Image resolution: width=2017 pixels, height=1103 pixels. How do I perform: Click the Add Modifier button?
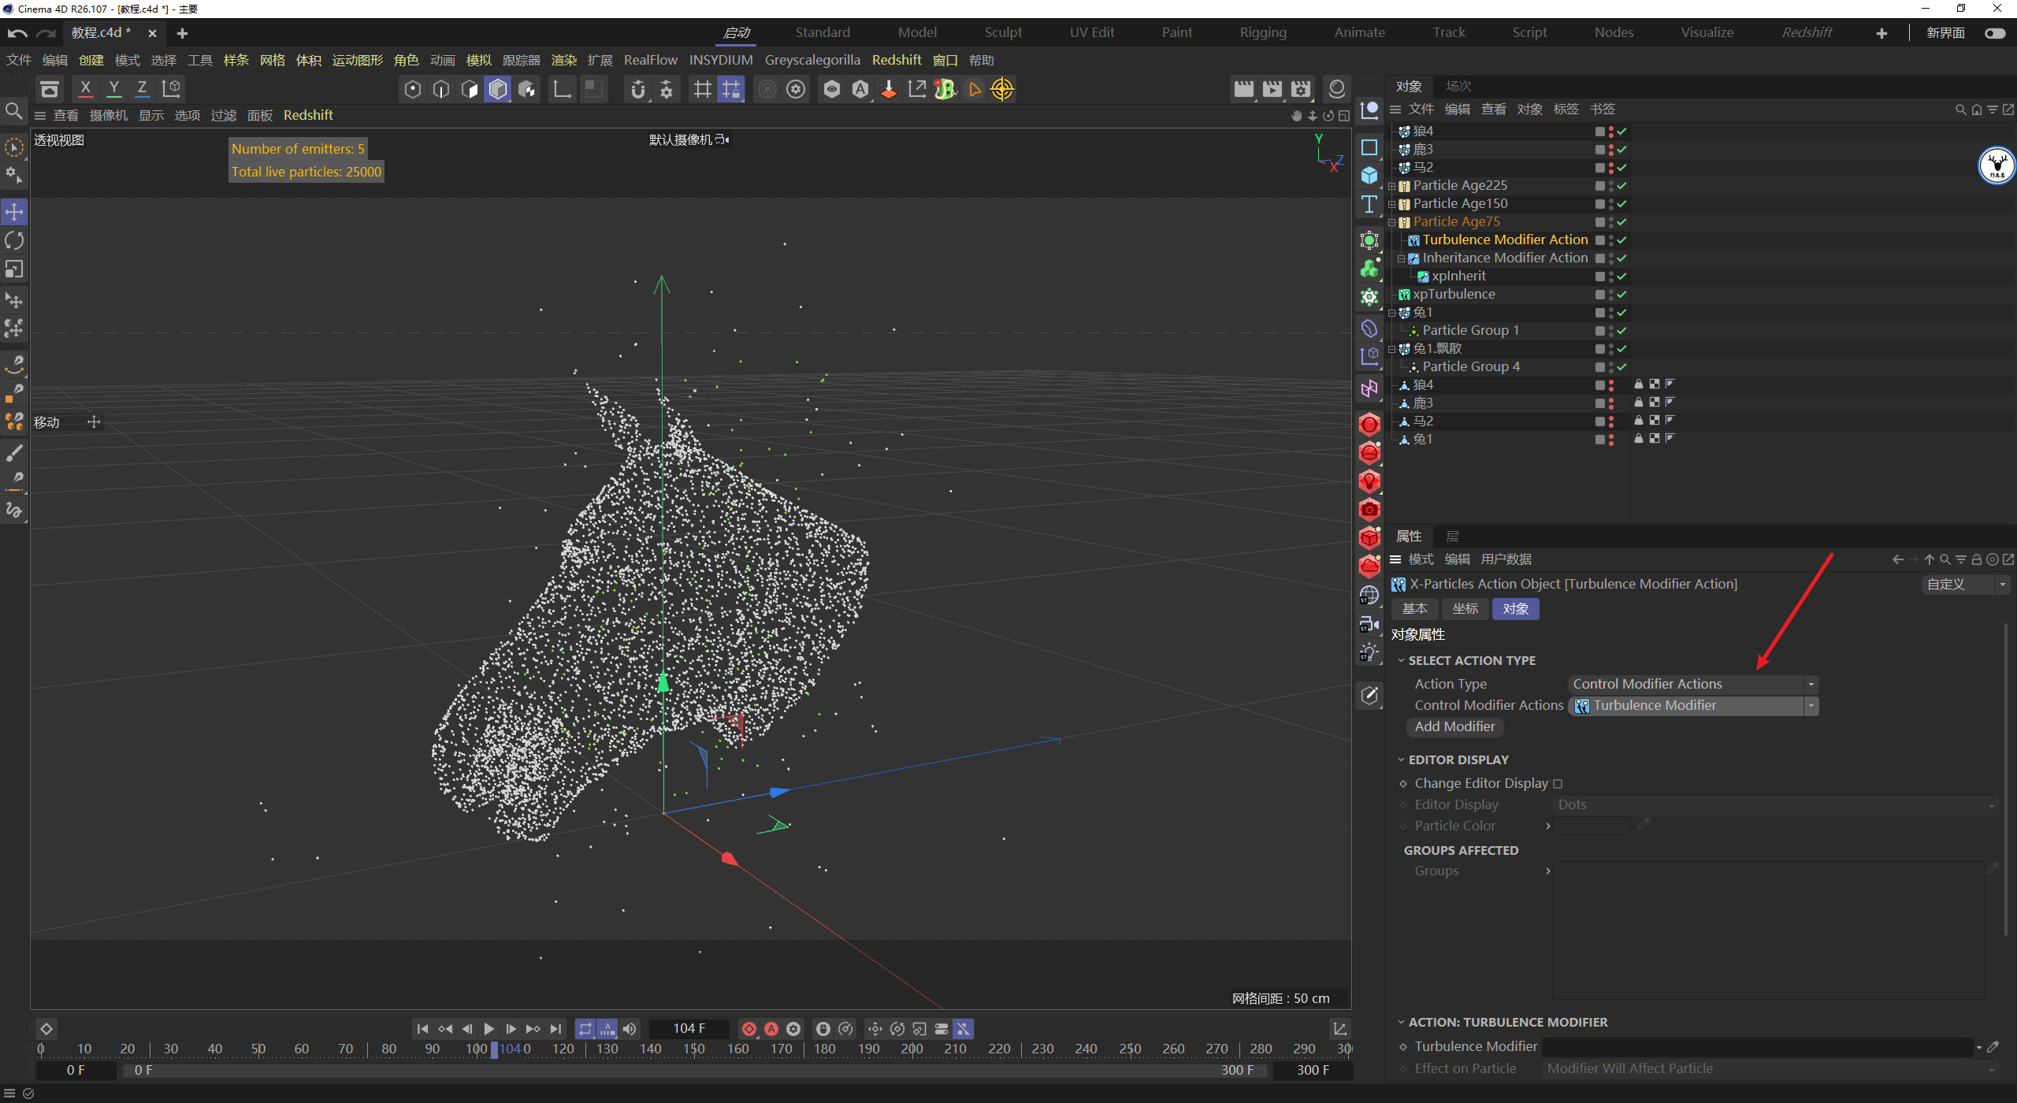coord(1454,726)
